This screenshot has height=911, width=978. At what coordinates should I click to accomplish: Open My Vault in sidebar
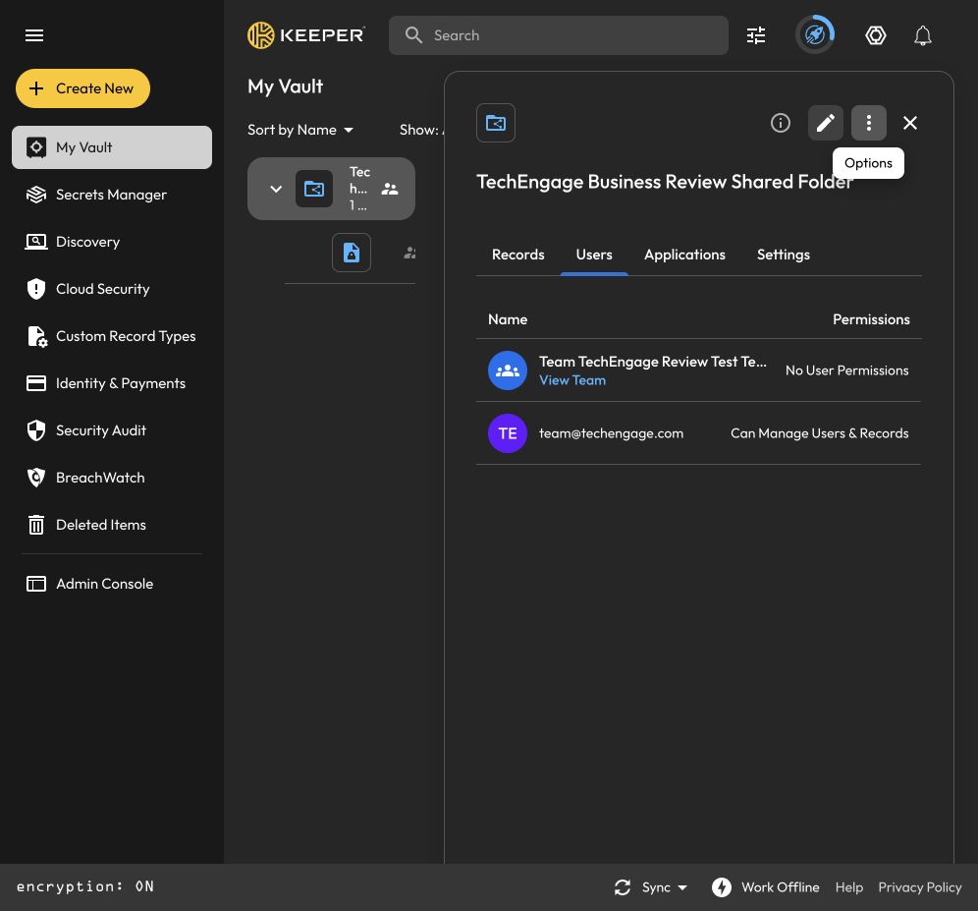point(112,147)
